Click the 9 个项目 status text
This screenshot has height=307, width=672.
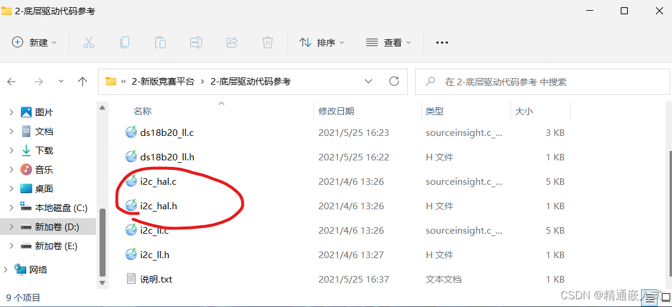[23, 297]
